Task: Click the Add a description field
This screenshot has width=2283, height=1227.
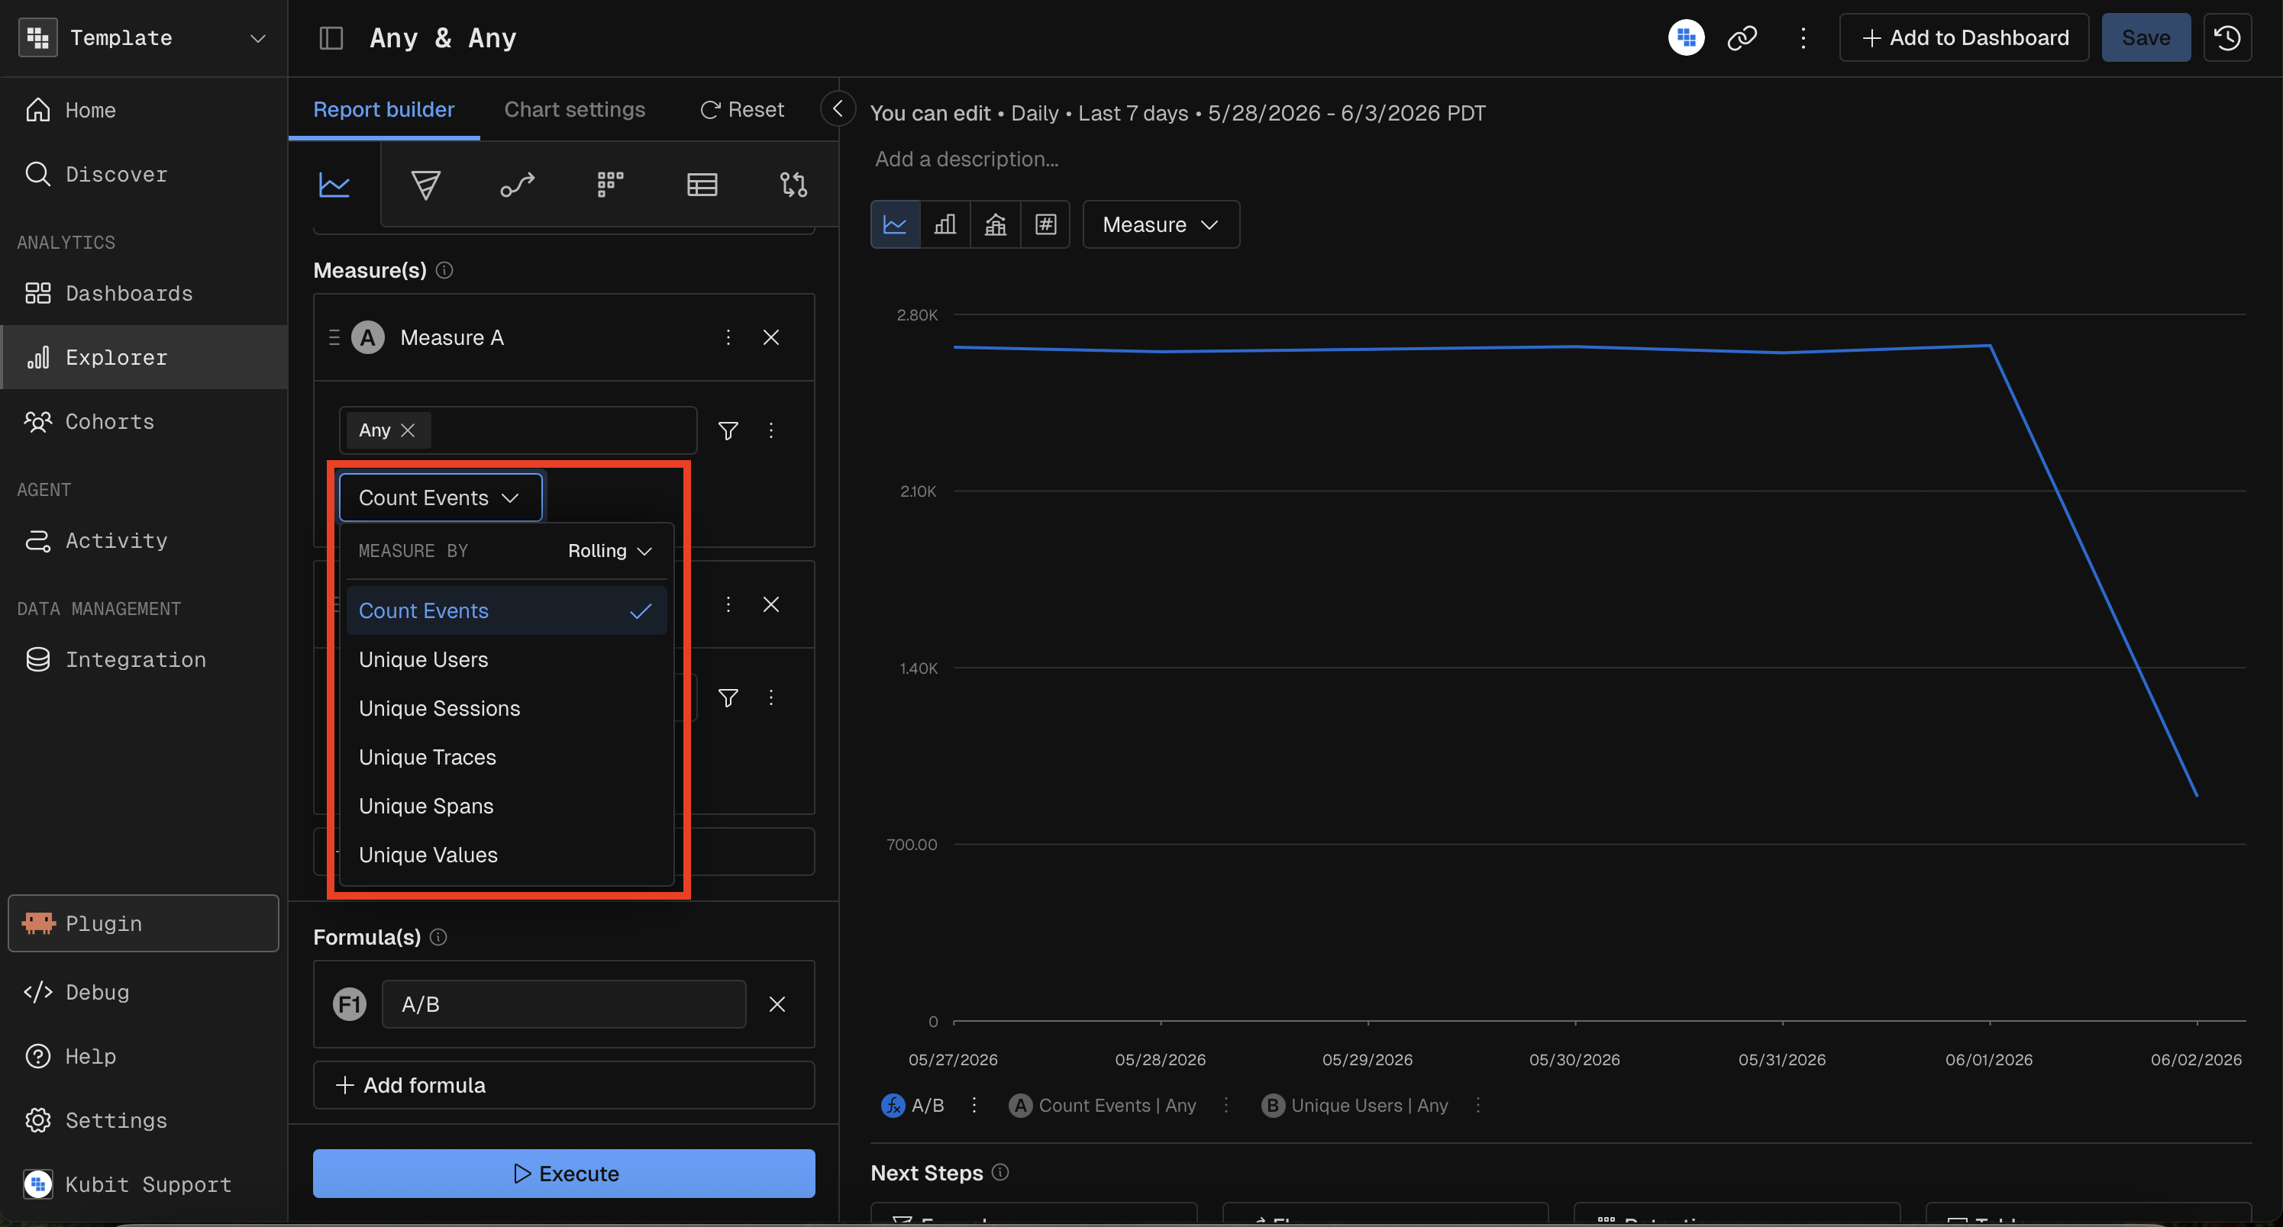Action: 967,159
